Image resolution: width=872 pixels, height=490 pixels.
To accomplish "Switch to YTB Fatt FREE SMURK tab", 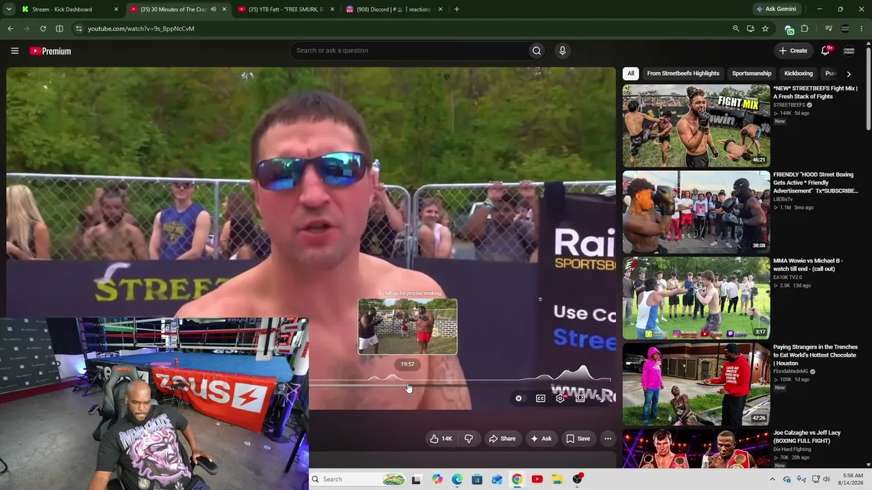I will (286, 10).
